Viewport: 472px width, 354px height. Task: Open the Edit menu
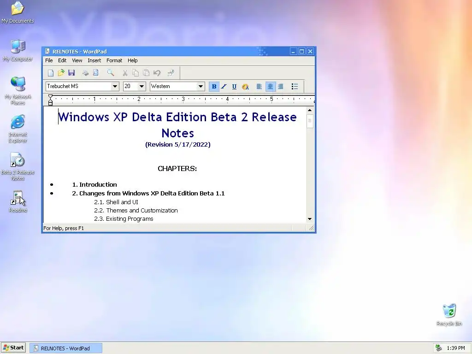click(62, 60)
